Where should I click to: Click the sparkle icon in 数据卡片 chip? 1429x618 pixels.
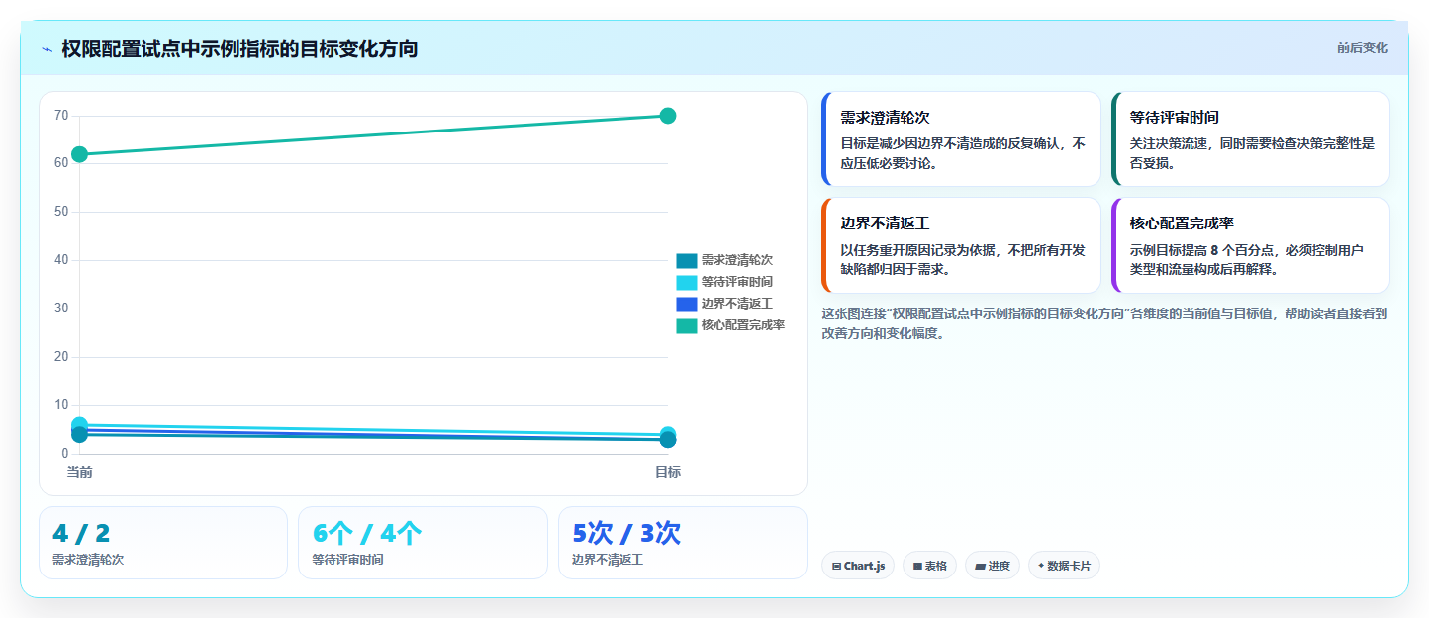pyautogui.click(x=1041, y=566)
